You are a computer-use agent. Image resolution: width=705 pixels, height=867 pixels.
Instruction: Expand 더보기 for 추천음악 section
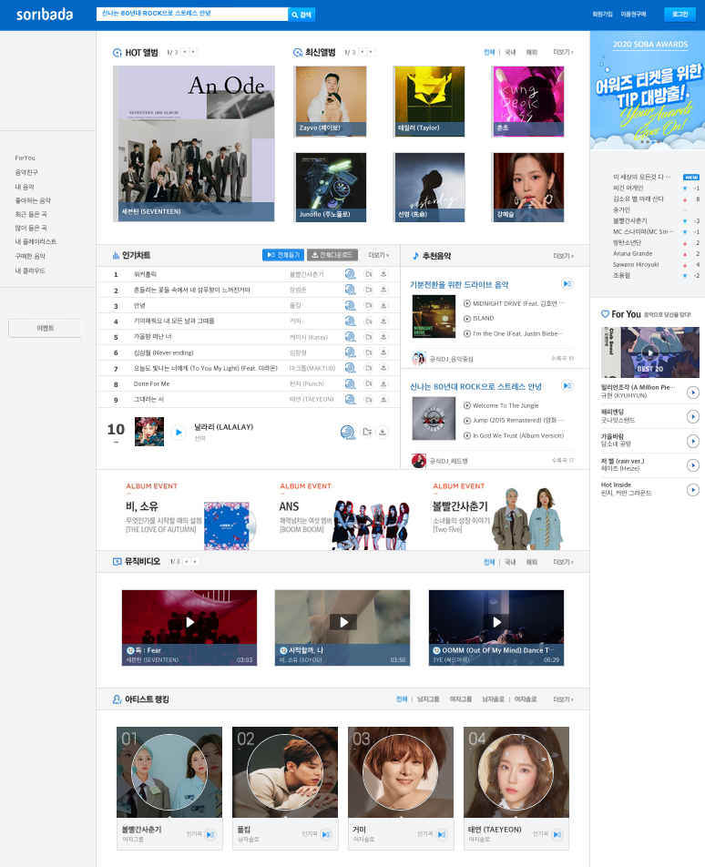click(x=563, y=256)
